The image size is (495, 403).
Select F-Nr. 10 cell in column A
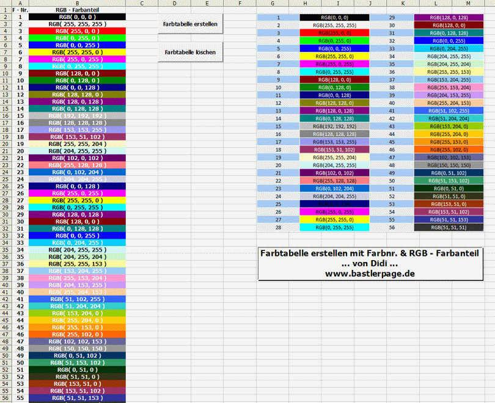click(20, 81)
